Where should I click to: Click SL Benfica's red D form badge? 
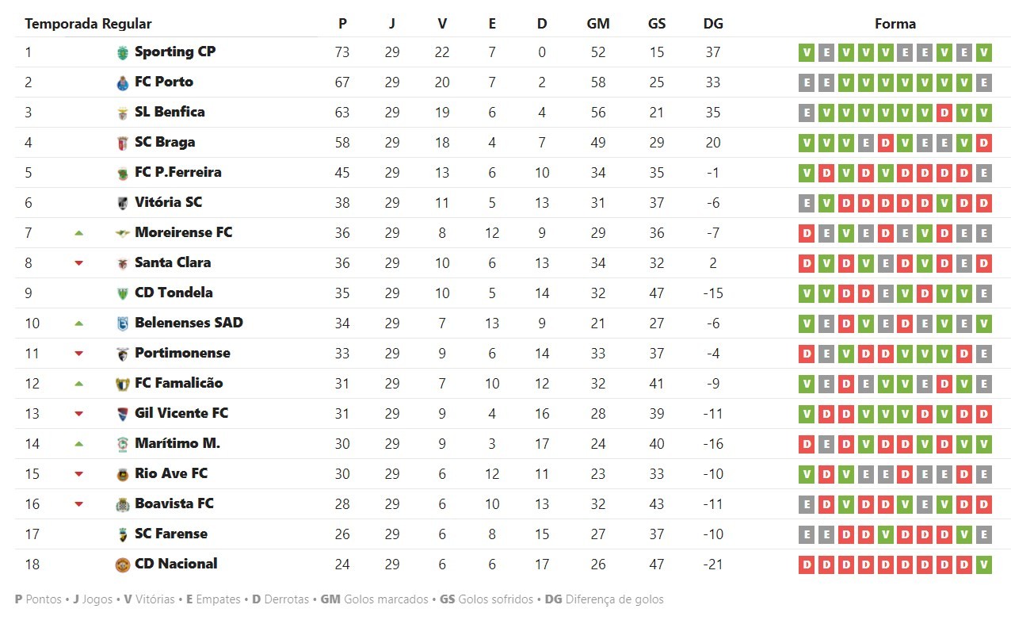pyautogui.click(x=944, y=113)
